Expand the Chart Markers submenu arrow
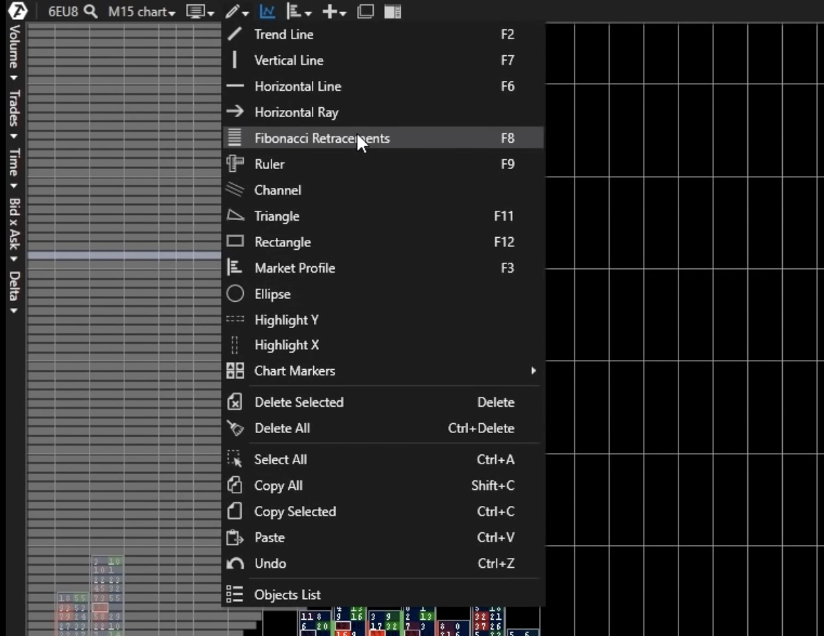 tap(533, 371)
